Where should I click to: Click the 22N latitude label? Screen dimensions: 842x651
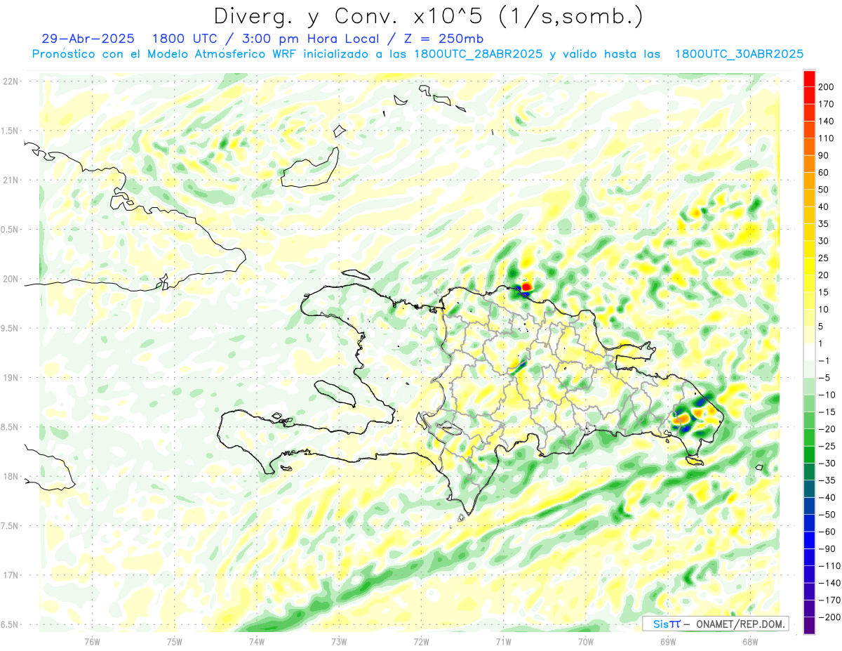click(x=10, y=81)
